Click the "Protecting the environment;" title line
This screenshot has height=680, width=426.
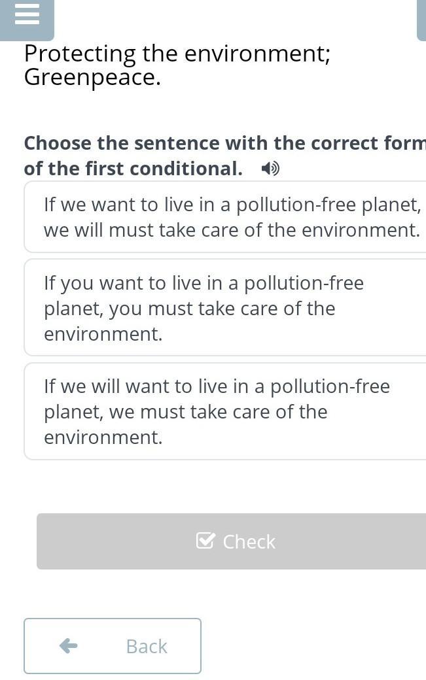tap(177, 54)
